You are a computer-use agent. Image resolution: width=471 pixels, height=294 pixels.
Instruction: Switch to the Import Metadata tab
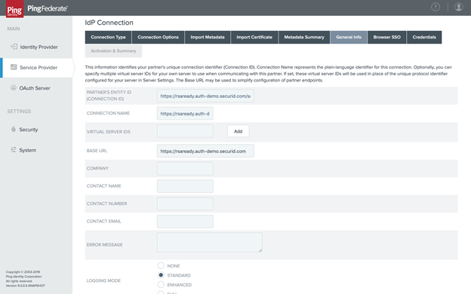click(208, 37)
